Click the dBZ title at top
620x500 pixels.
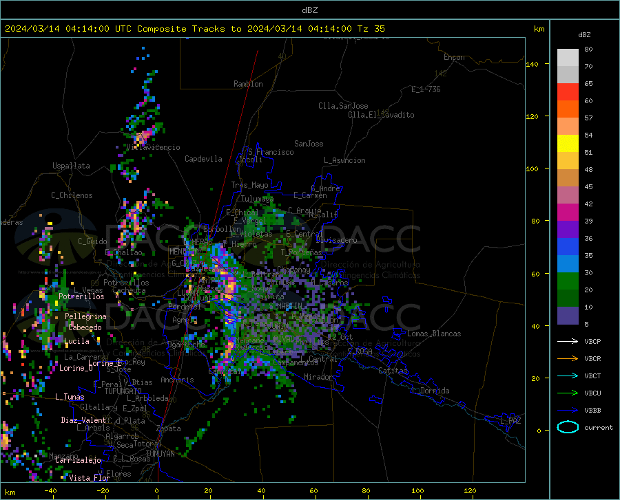pyautogui.click(x=309, y=10)
